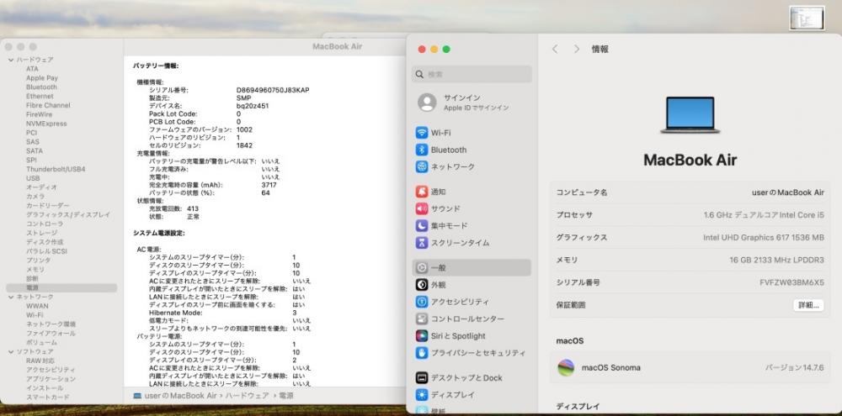
Task: Open the Siri と Spotlight icon
Action: tap(422, 336)
